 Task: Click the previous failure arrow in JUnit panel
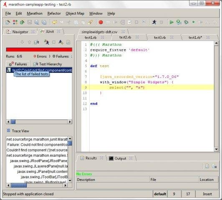[29, 42]
